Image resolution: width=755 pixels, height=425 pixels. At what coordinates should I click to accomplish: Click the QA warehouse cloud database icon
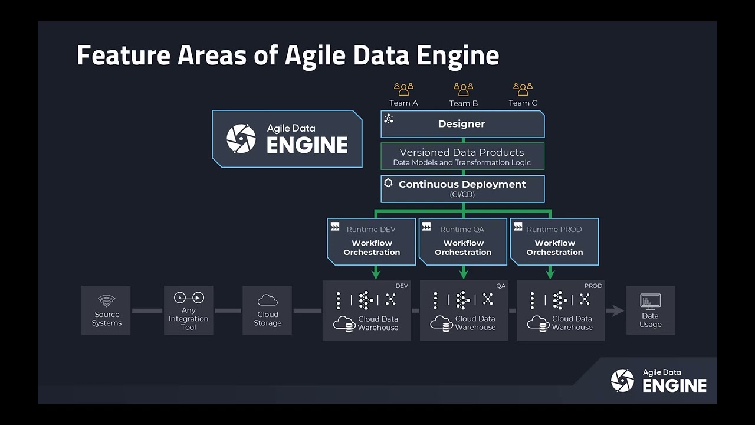pos(441,323)
